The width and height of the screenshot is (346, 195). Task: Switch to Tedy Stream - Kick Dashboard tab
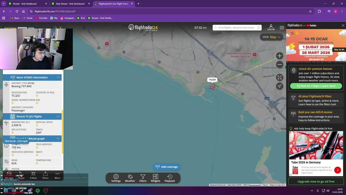[x=70, y=4]
